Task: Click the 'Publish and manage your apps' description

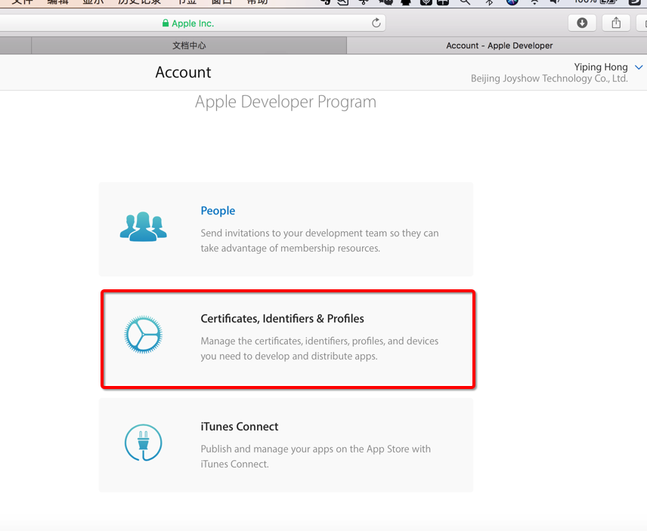Action: 316,456
